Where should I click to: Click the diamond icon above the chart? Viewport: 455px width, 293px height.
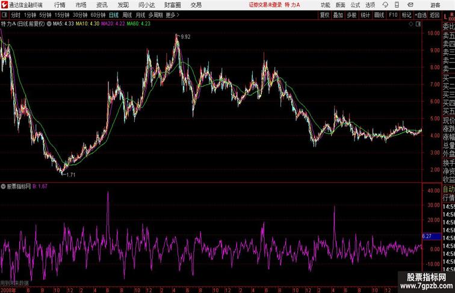[x=411, y=24]
